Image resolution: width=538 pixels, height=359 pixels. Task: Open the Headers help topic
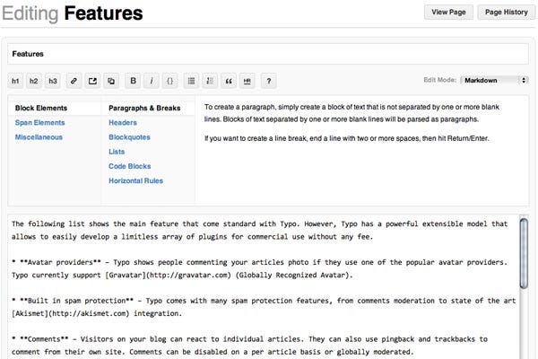[123, 123]
